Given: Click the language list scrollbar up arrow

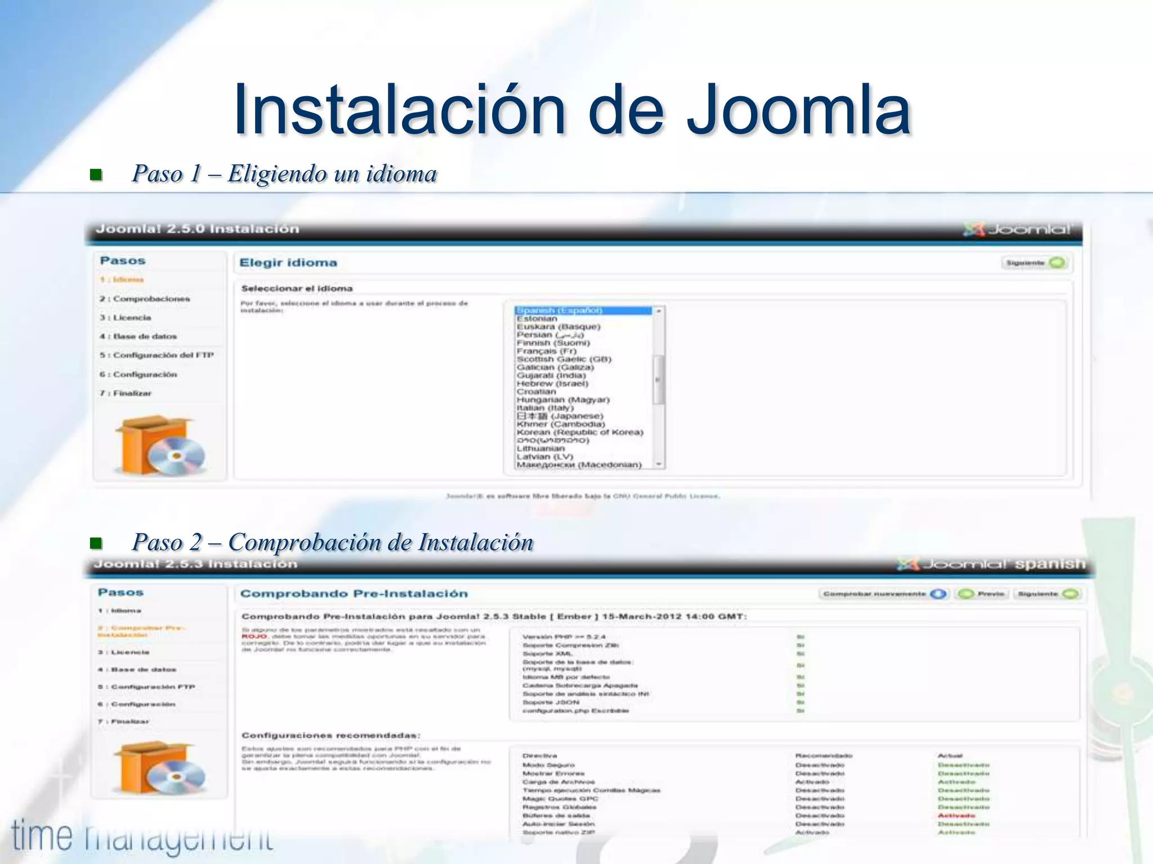Looking at the screenshot, I should [659, 310].
